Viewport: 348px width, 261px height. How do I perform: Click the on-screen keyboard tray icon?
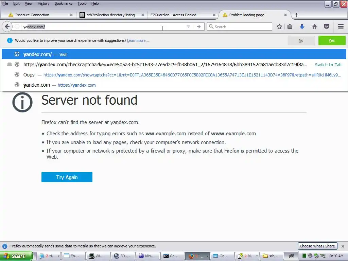click(292, 256)
